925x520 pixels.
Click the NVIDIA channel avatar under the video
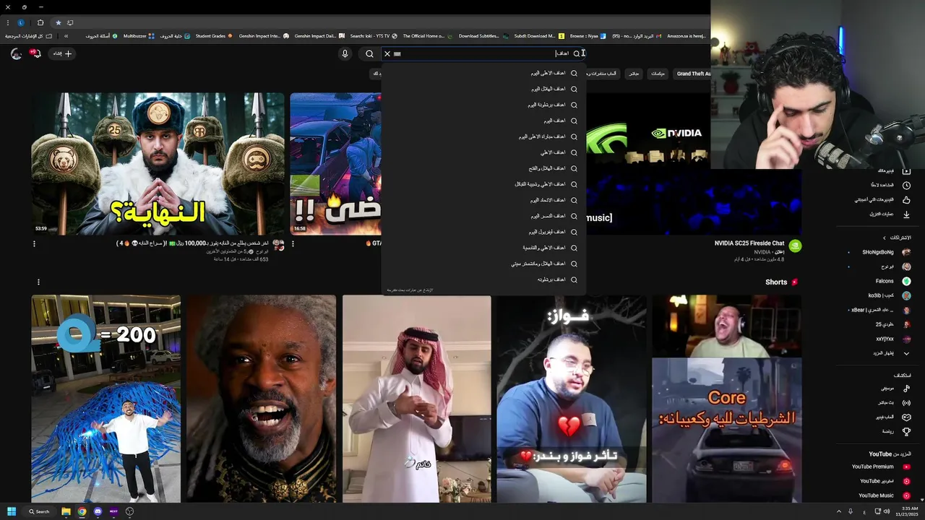795,246
